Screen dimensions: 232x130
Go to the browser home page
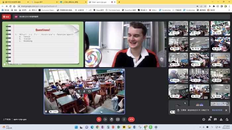click(x=14, y=6)
